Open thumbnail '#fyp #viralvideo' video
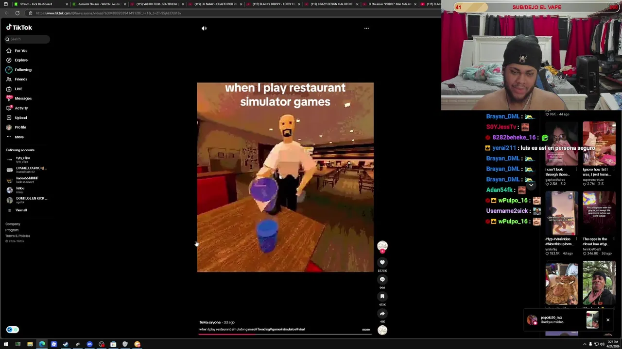Viewport: 622px width, 349px height. click(x=562, y=213)
